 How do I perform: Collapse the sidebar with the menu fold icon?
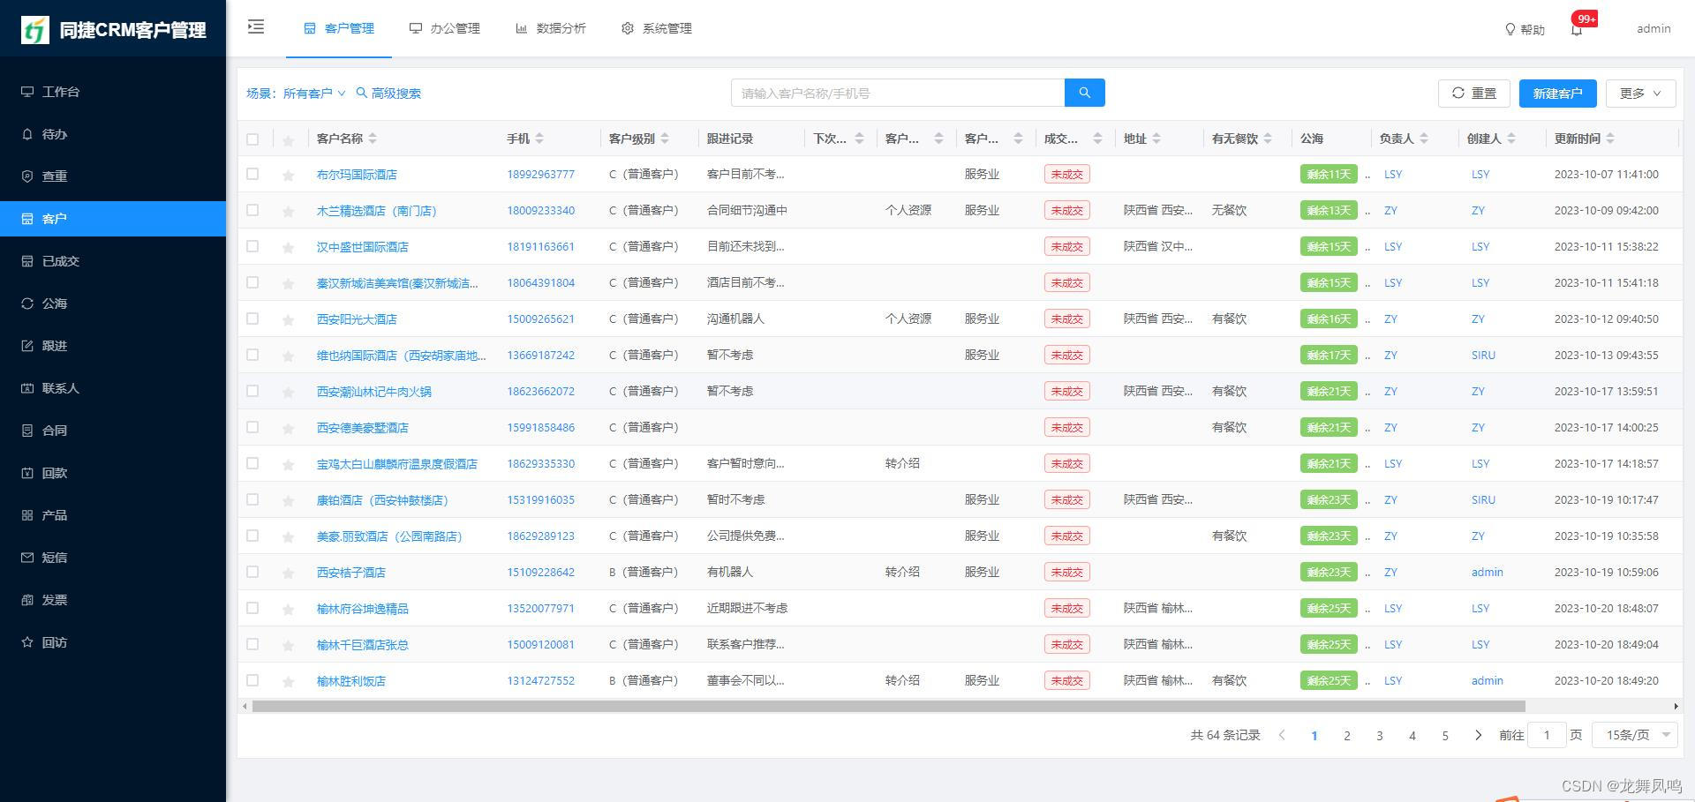(256, 27)
